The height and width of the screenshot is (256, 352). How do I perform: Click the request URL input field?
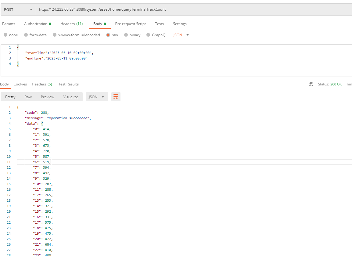click(192, 9)
